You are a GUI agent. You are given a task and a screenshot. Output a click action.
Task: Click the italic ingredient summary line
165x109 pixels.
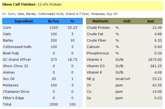[60, 14]
